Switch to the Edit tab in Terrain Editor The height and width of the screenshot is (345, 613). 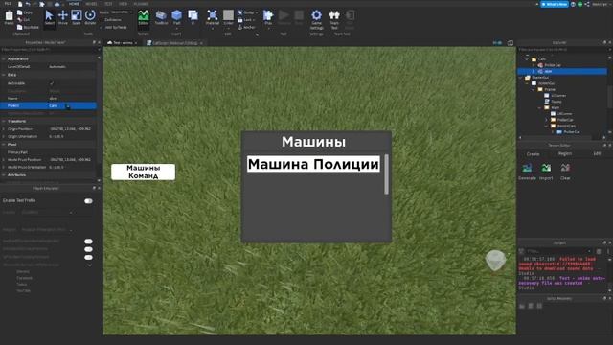click(x=597, y=153)
